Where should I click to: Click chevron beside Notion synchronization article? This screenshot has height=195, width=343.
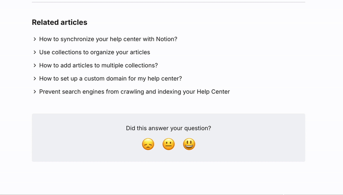click(35, 39)
